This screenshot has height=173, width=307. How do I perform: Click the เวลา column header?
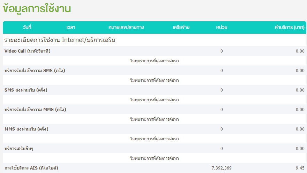(71, 27)
